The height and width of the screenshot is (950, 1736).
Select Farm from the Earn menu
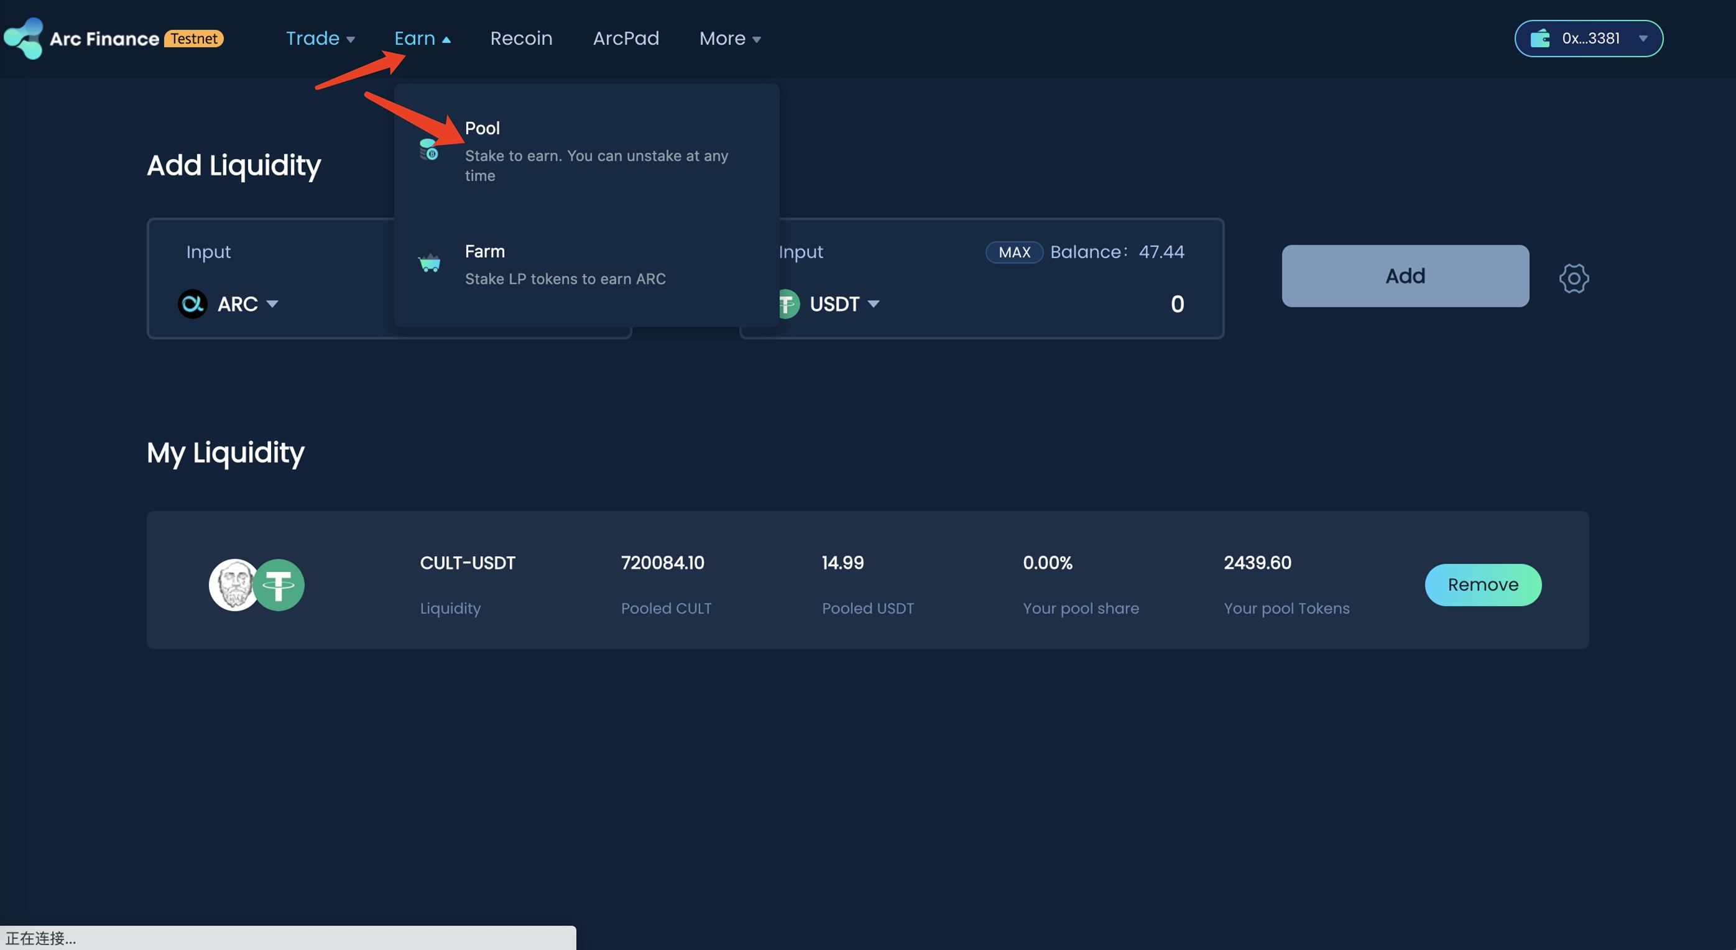point(484,251)
